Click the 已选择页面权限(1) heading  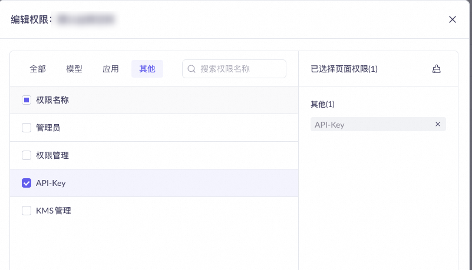[x=344, y=69]
